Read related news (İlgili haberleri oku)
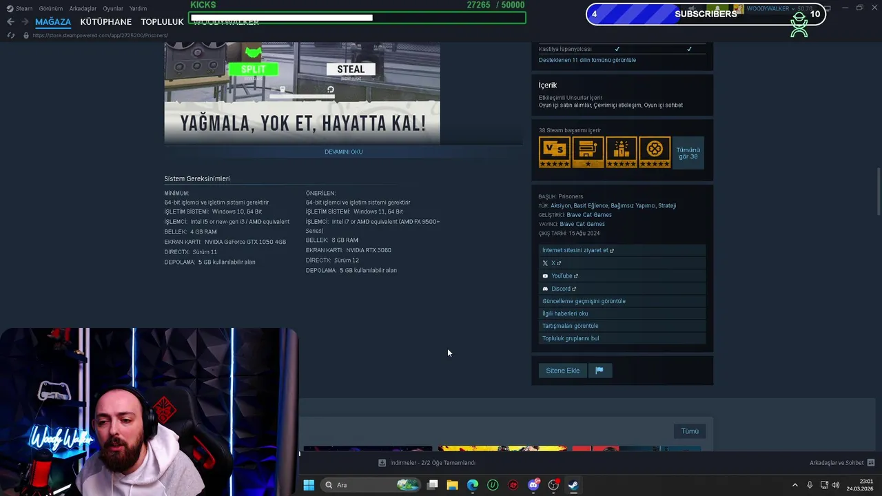 click(622, 313)
